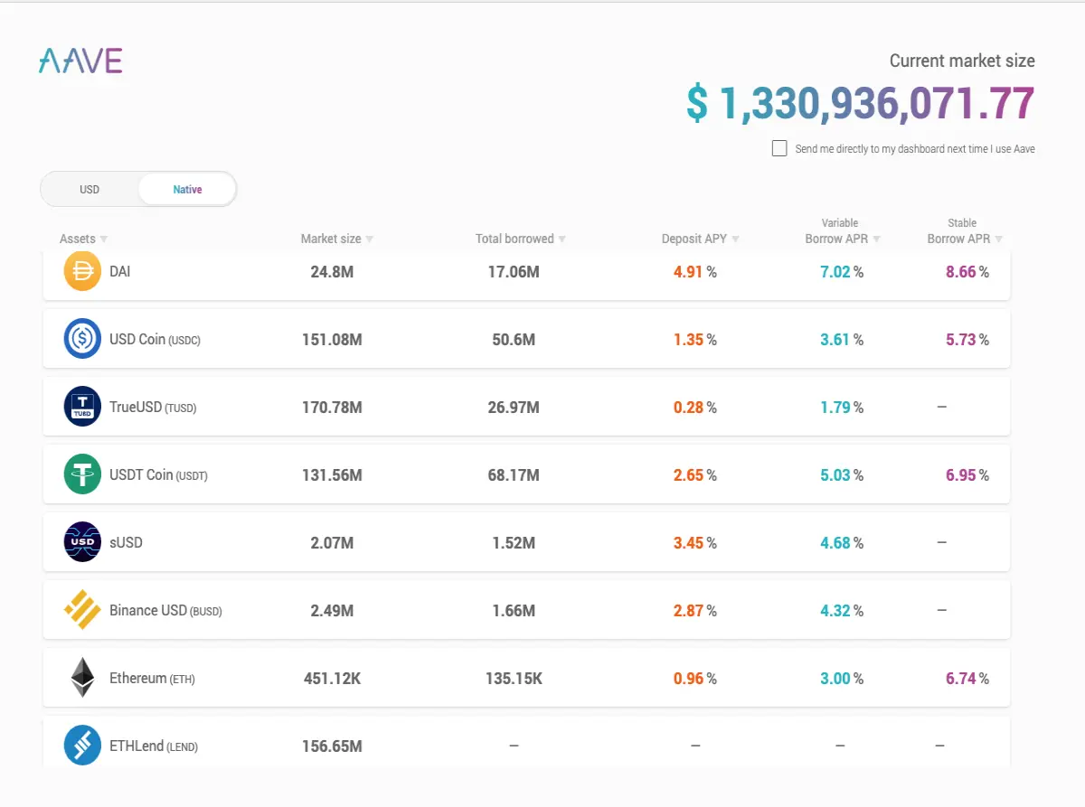Check the send me directly to dashboard box
1085x807 pixels.
779,148
